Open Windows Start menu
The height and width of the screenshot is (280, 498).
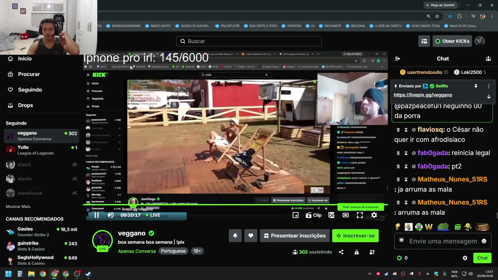[8, 274]
